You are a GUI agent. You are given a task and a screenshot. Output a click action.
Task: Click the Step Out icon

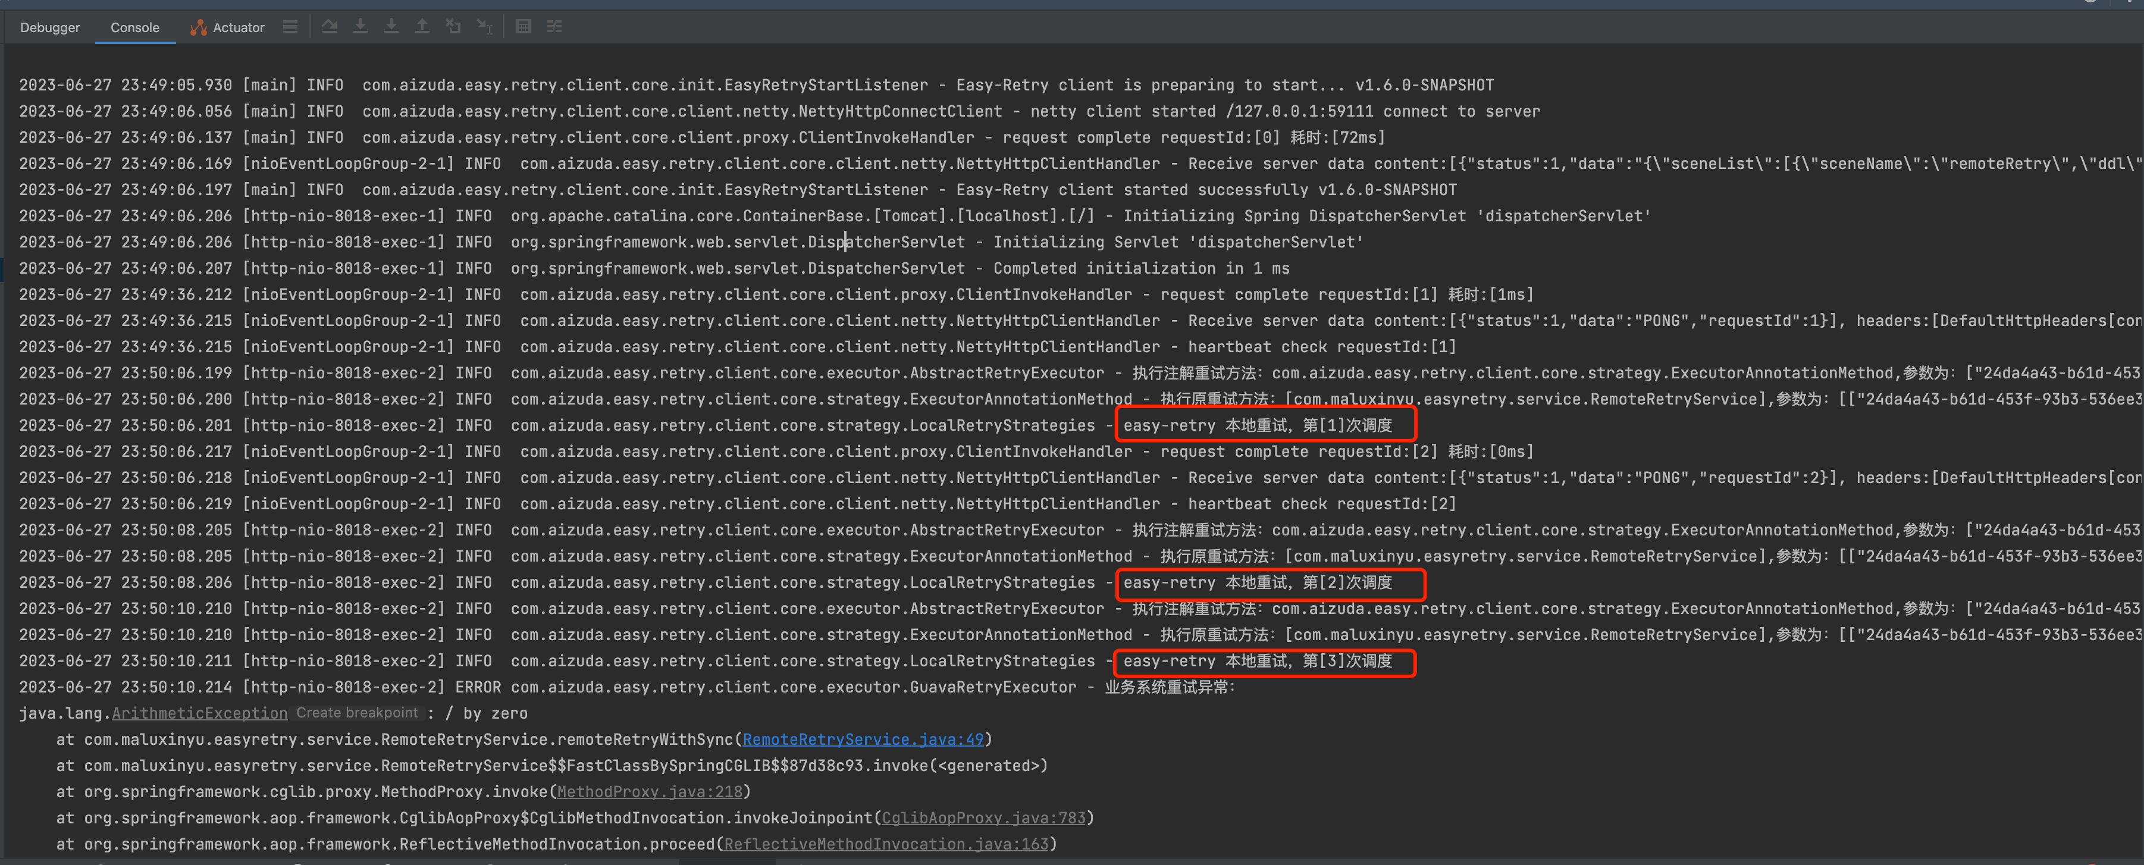point(422,27)
